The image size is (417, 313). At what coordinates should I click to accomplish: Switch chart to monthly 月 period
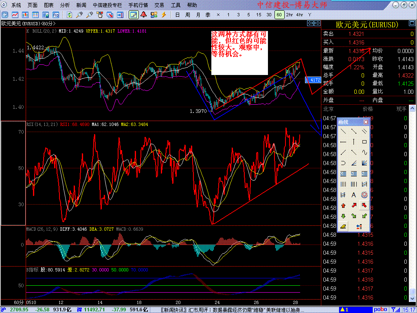198,15
